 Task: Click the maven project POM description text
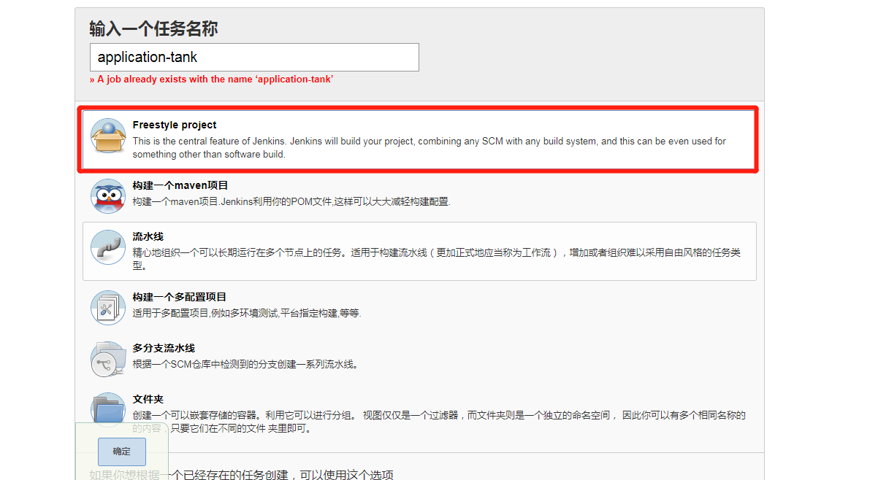(x=291, y=202)
